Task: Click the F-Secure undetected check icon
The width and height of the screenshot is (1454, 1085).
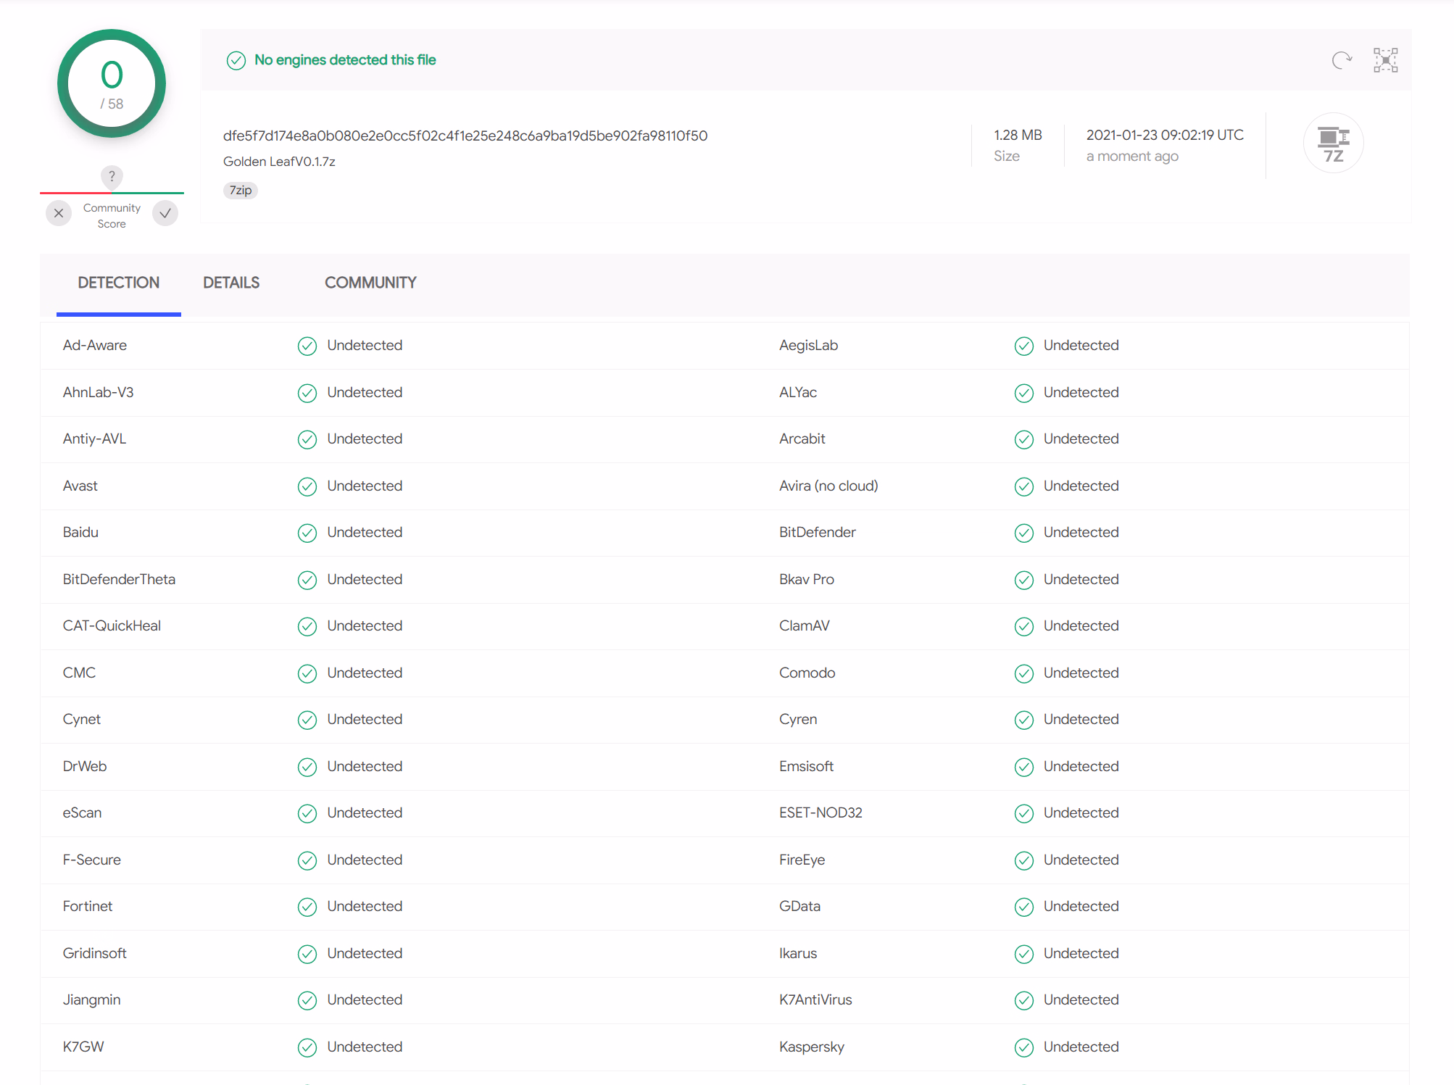Action: click(307, 860)
